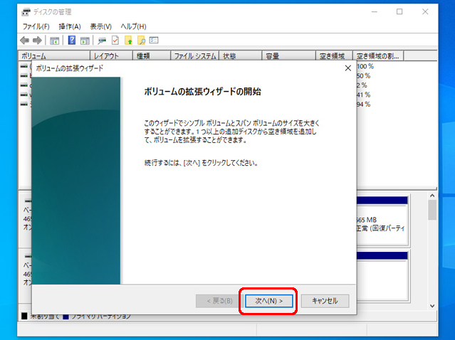
Task: Click the Back arrow toolbar icon
Action: [25, 41]
